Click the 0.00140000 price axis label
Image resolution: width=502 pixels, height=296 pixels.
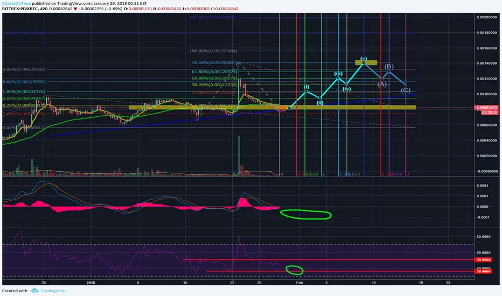click(486, 64)
